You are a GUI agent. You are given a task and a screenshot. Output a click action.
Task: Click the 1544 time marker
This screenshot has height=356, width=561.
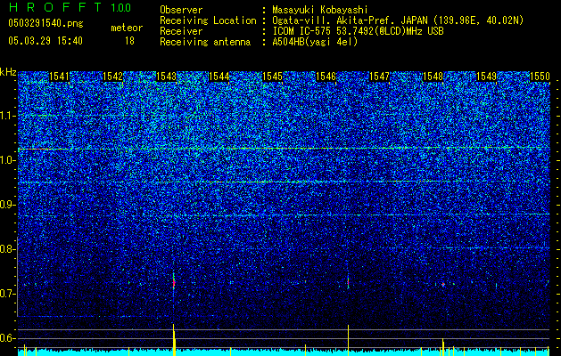[219, 77]
